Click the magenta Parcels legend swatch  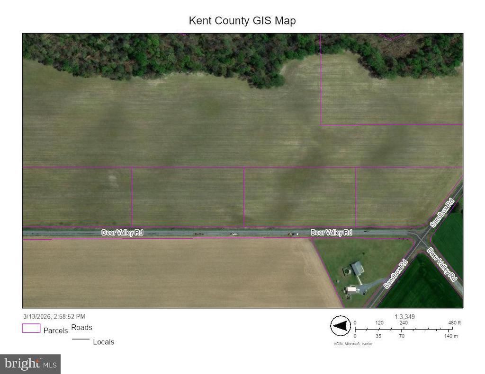[31, 328]
